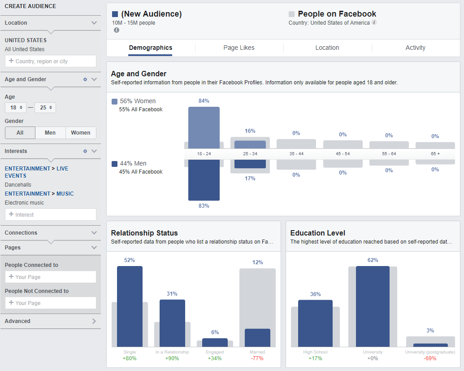Click the women 25 - 34 bar at 16%
Screen dimensions: 464x371
(250, 144)
